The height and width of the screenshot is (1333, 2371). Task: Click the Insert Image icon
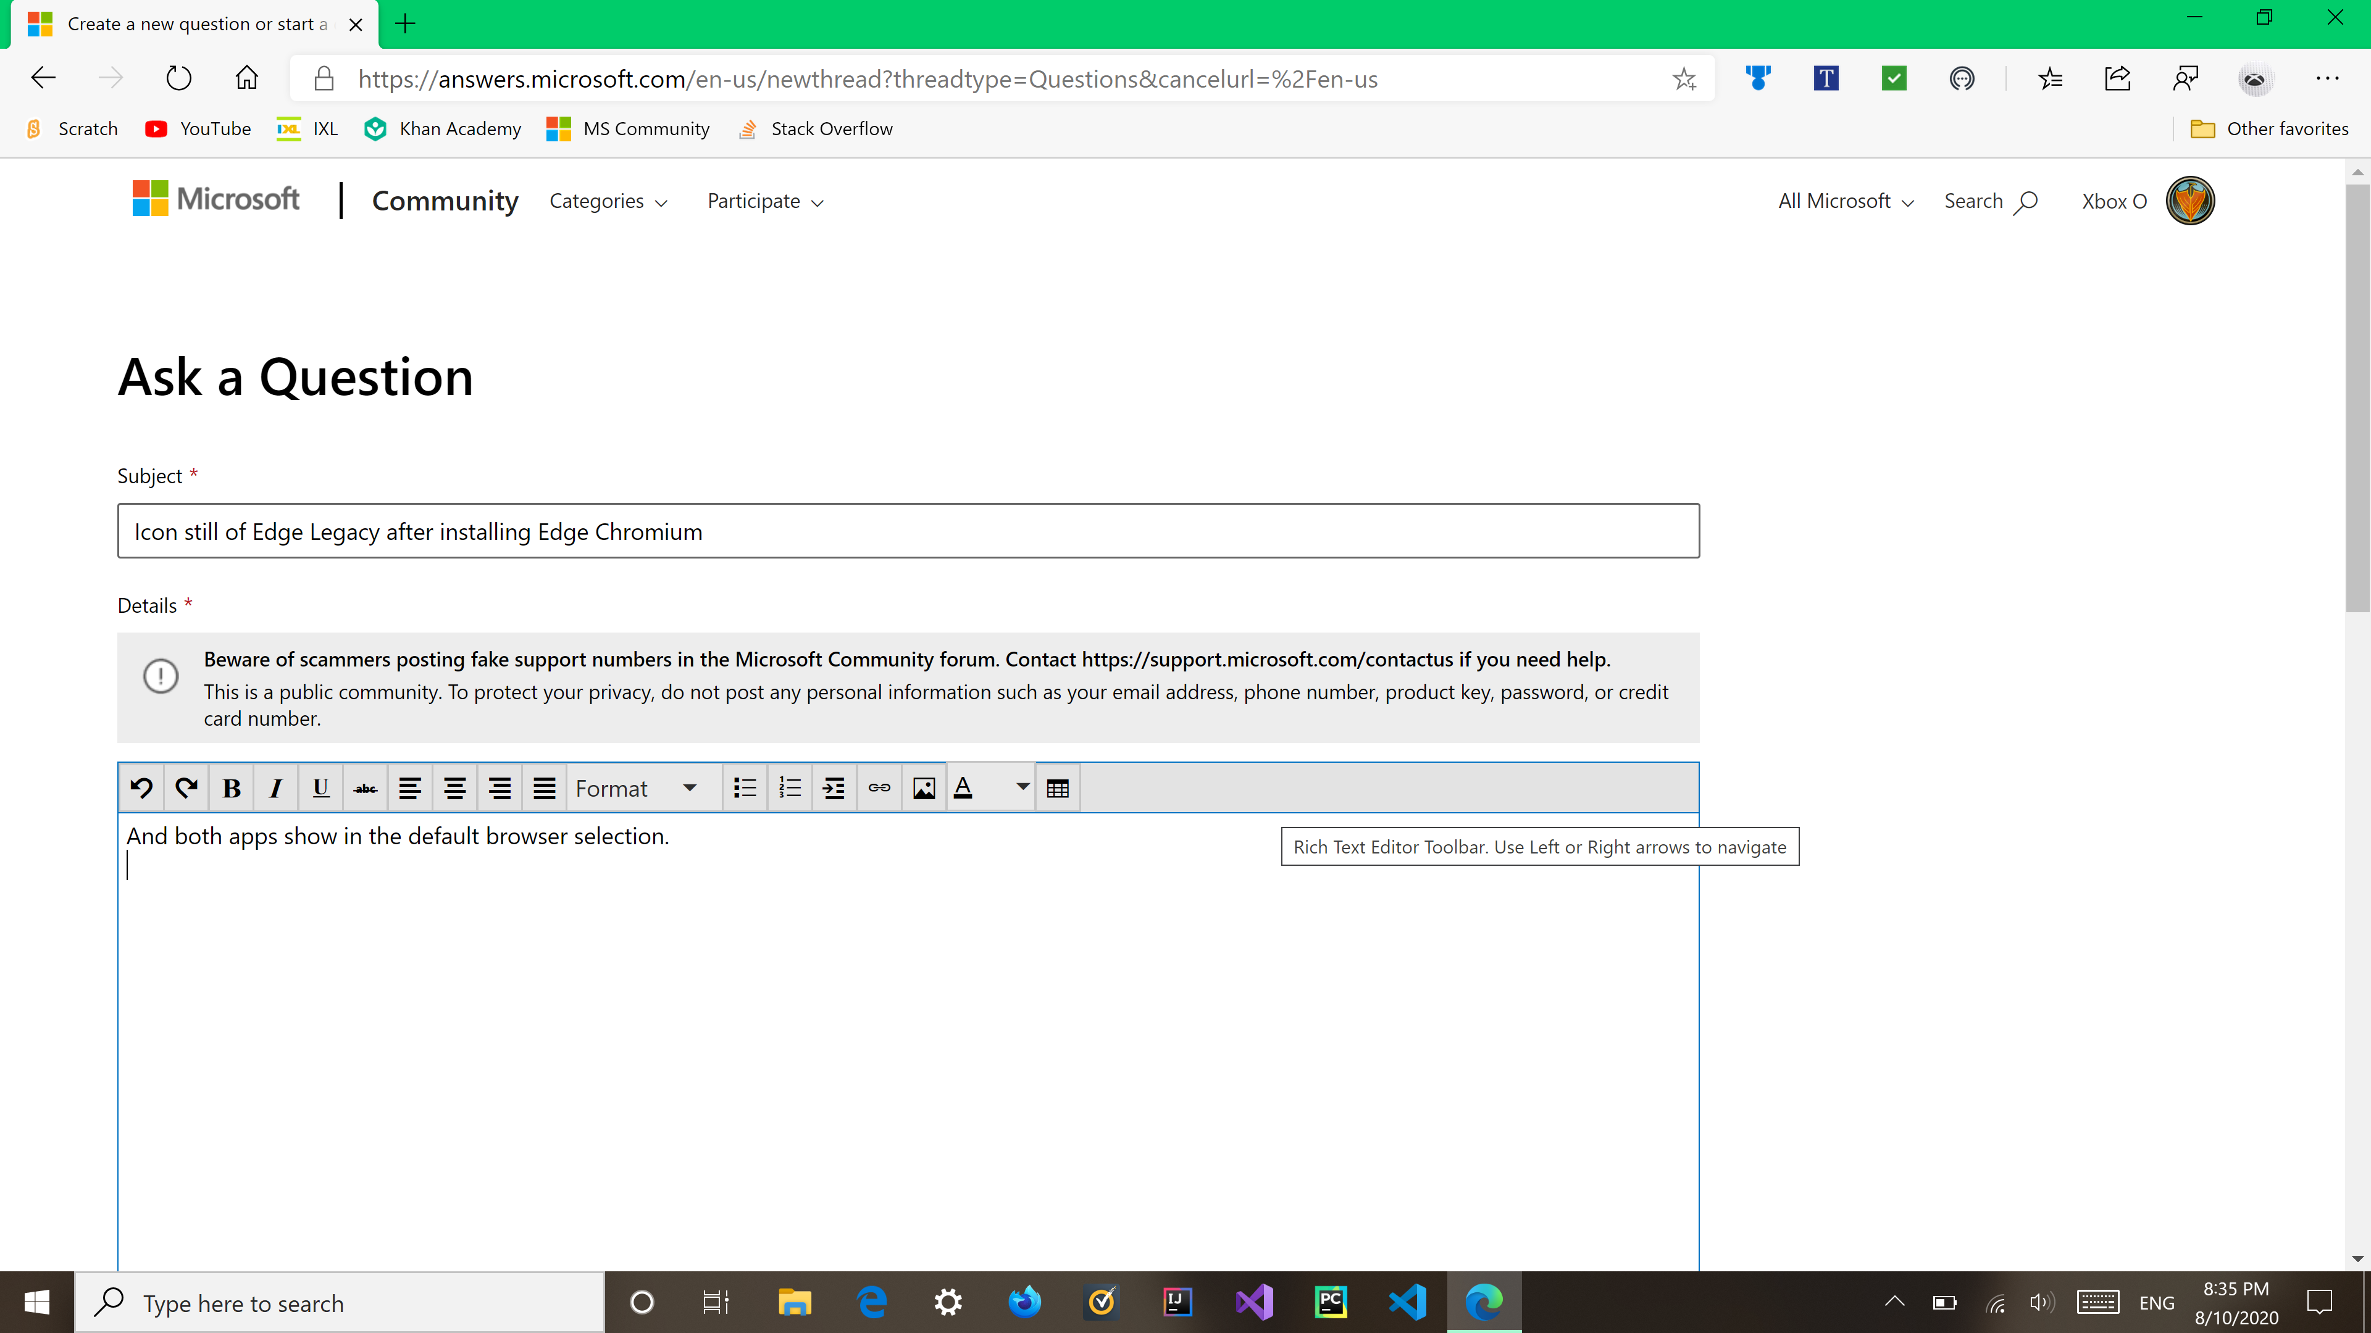point(922,787)
